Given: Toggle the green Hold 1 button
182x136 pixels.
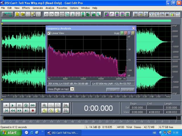Looking at the screenshot, I should [x=122, y=33].
